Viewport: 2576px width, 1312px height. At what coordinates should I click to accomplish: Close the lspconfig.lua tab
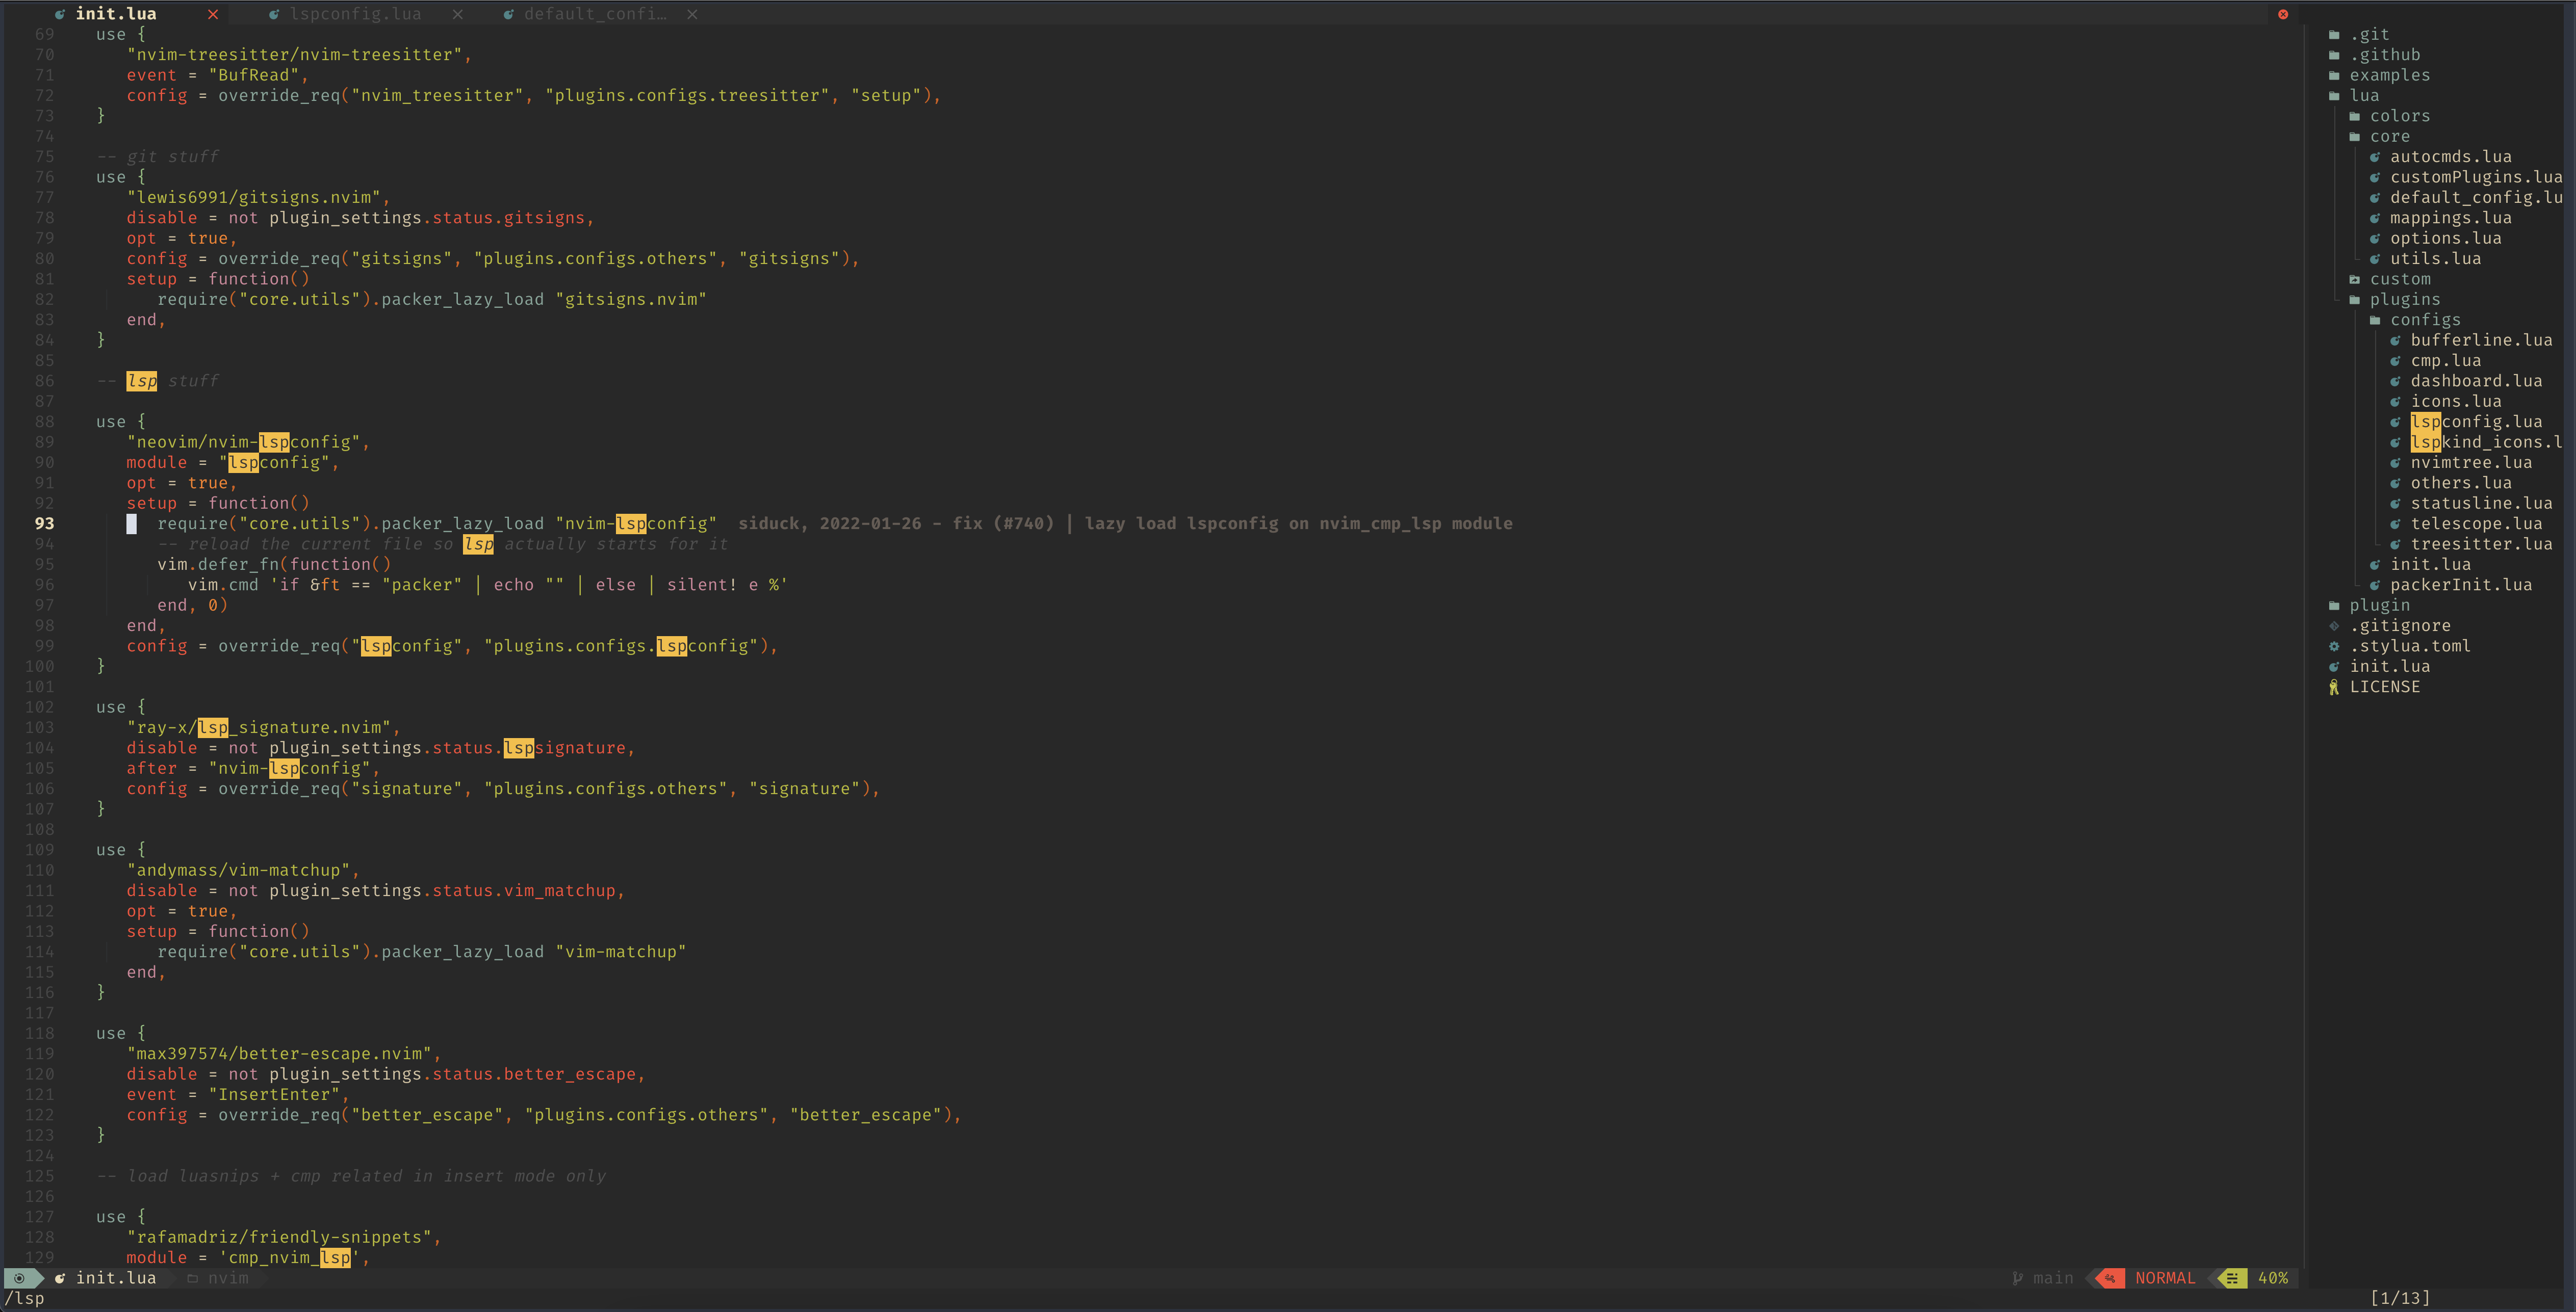tap(458, 14)
